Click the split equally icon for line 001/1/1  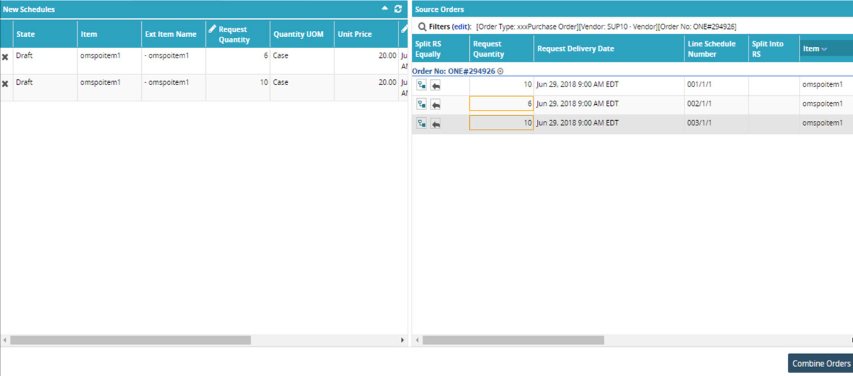pyautogui.click(x=422, y=85)
